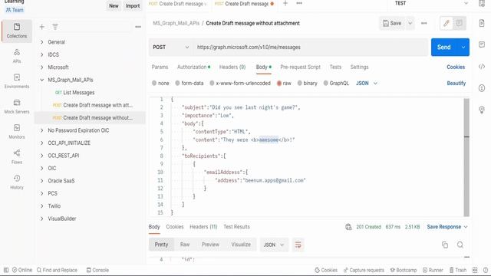Open the comments icon in right sidebar

pyautogui.click(x=482, y=44)
